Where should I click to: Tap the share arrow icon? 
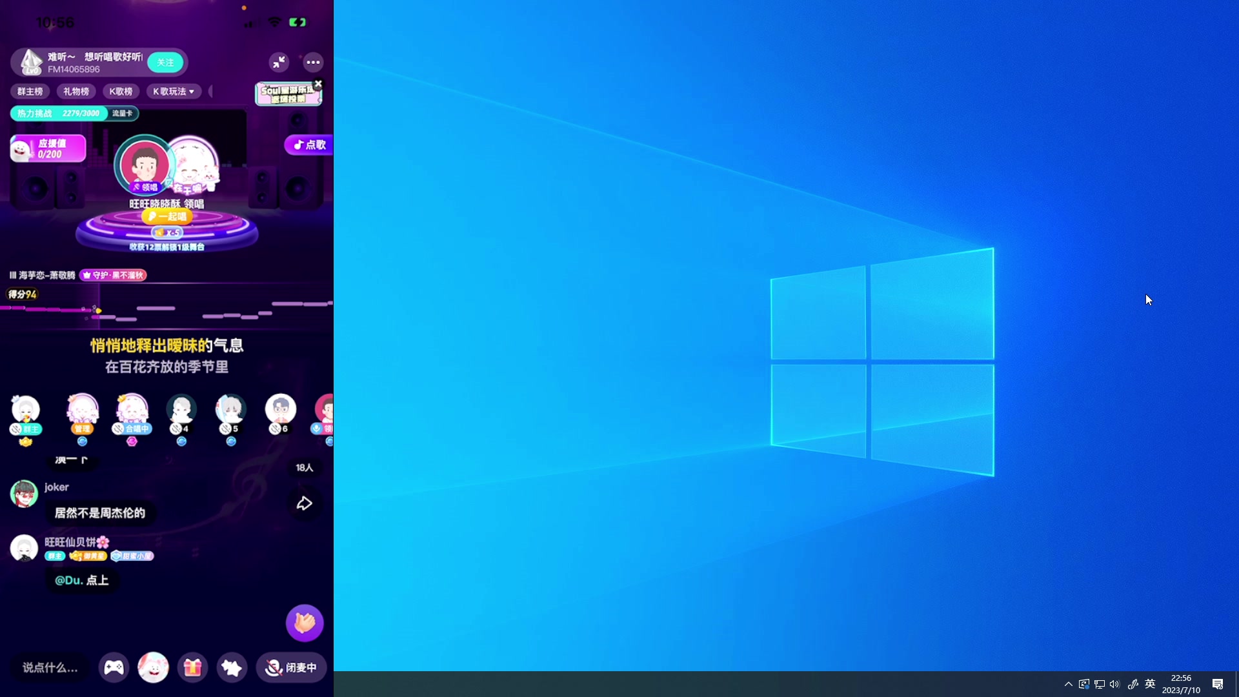[x=304, y=503]
